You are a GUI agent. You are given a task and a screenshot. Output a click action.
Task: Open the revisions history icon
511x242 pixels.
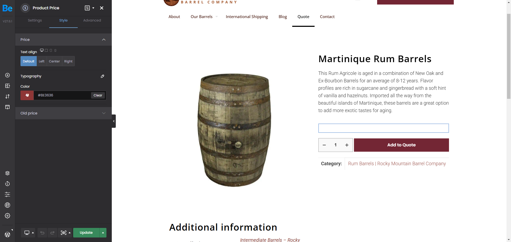coord(7,184)
